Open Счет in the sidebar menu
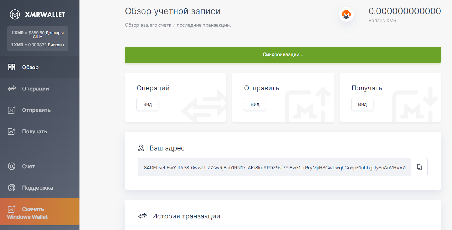The width and height of the screenshot is (452, 230). click(x=40, y=166)
